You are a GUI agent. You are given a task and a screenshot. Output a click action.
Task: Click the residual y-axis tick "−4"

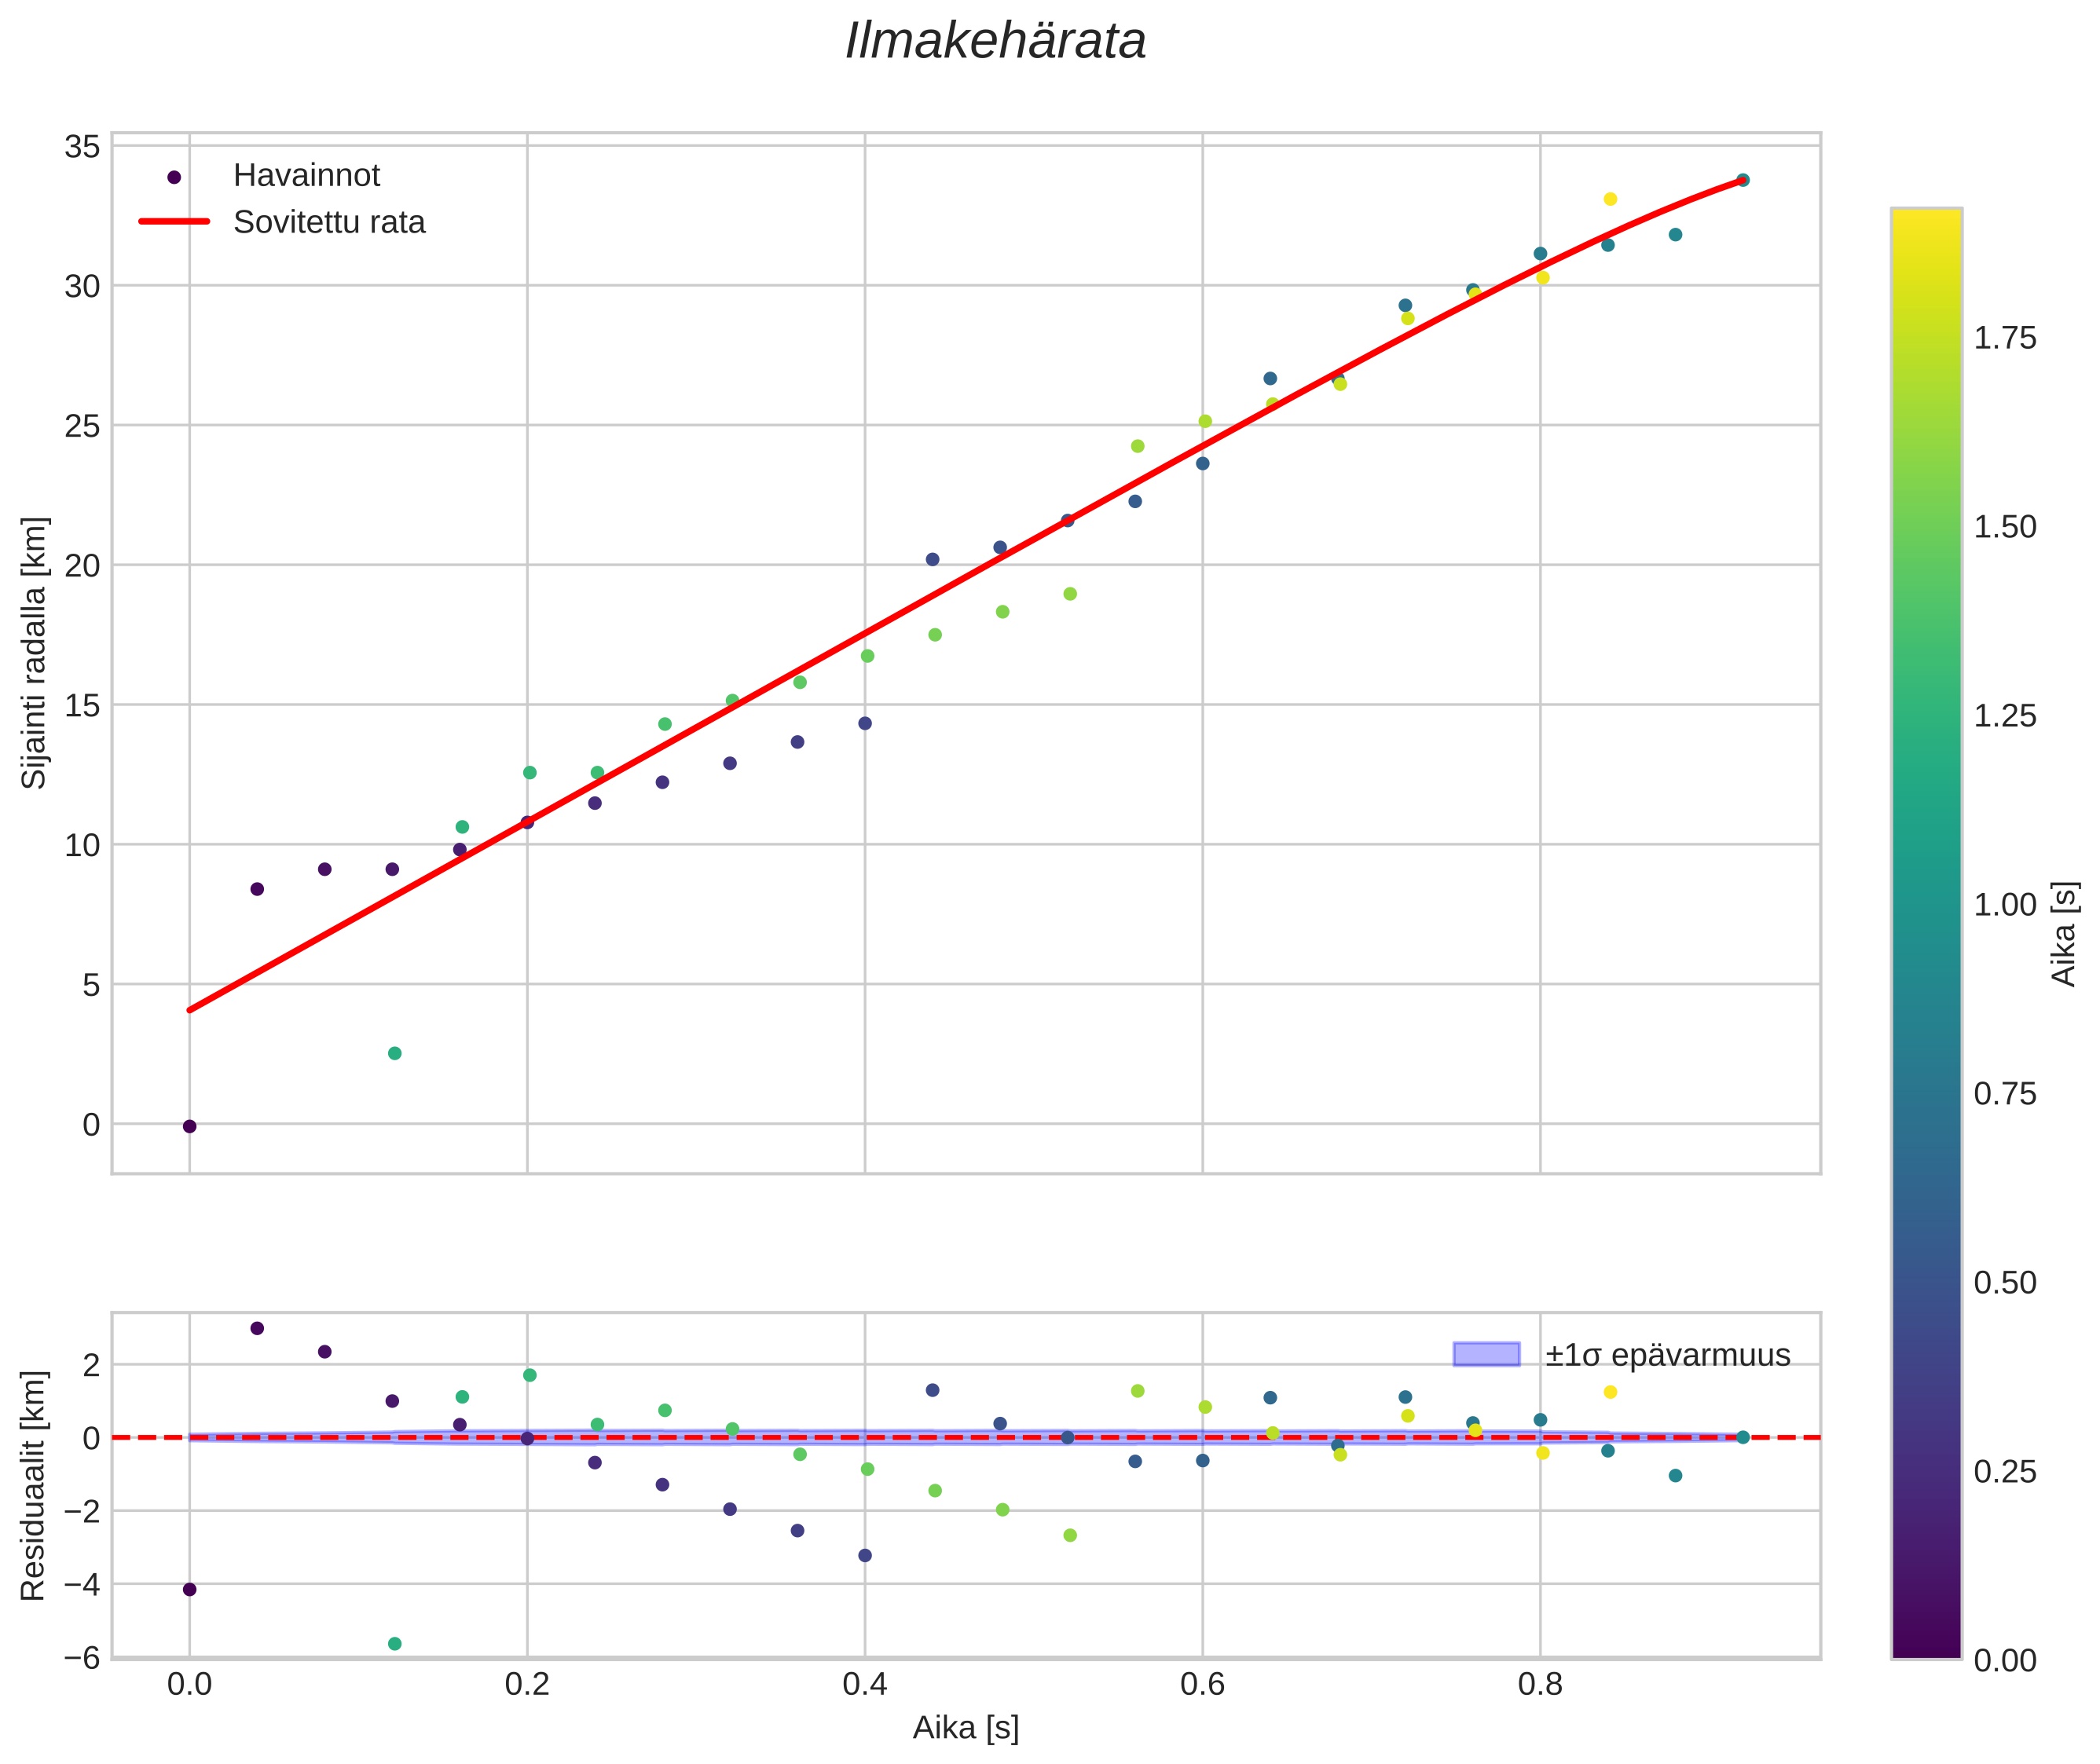point(81,1584)
